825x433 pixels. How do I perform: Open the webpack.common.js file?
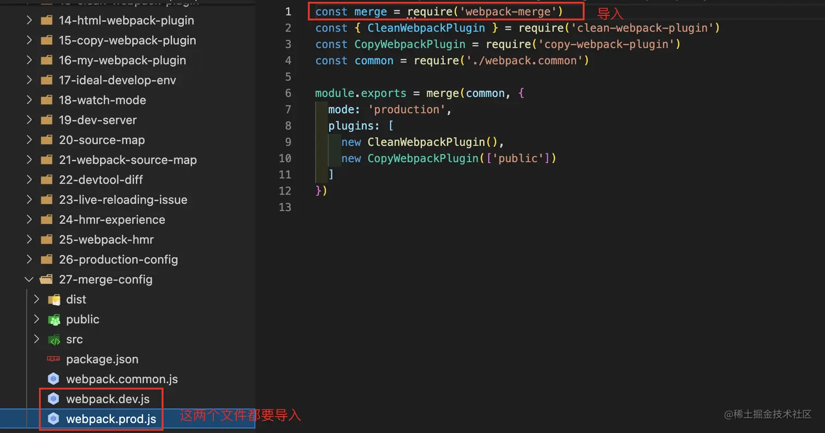(122, 379)
